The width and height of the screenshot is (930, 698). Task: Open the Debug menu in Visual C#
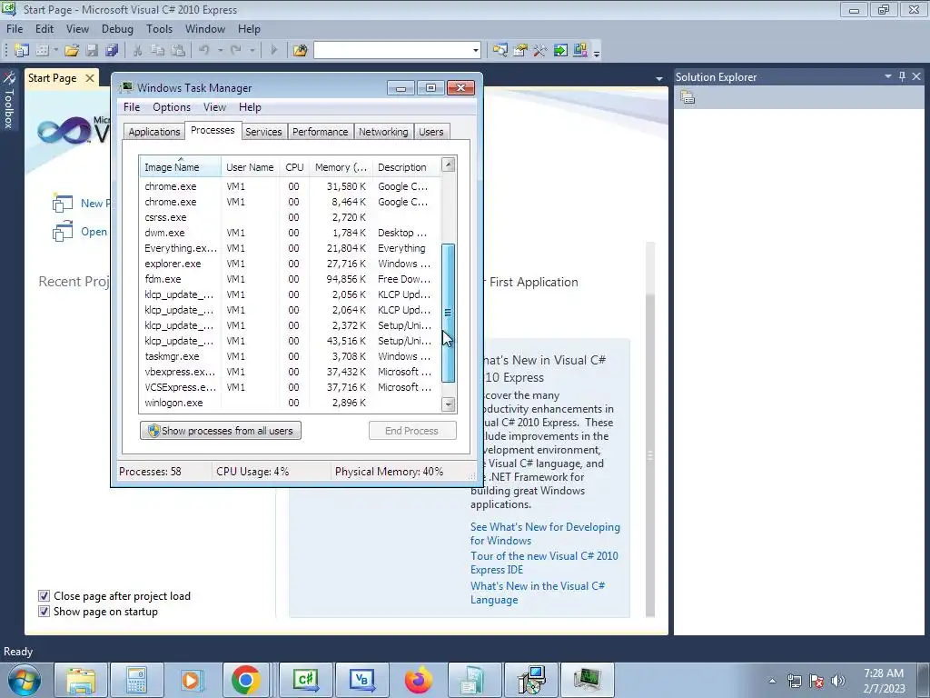pyautogui.click(x=117, y=28)
